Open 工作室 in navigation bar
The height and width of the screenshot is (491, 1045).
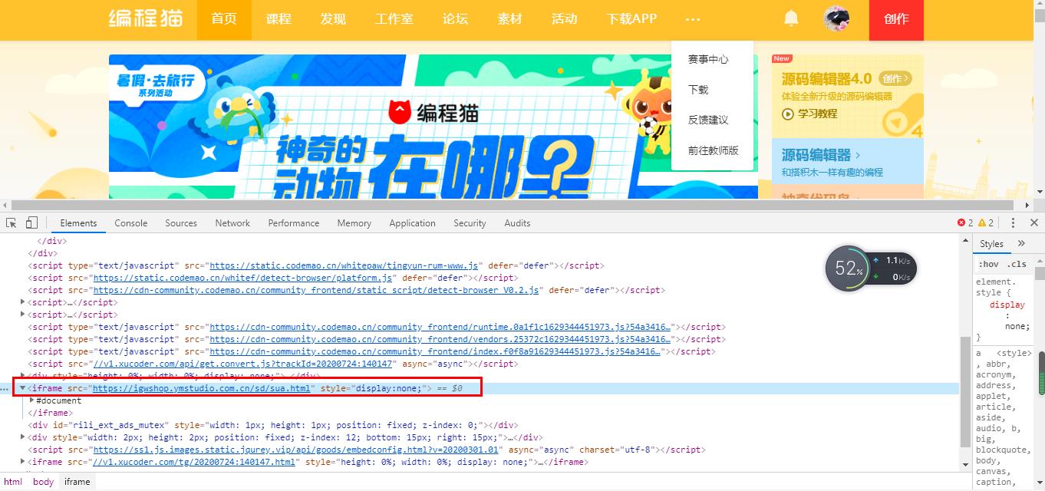pos(394,19)
